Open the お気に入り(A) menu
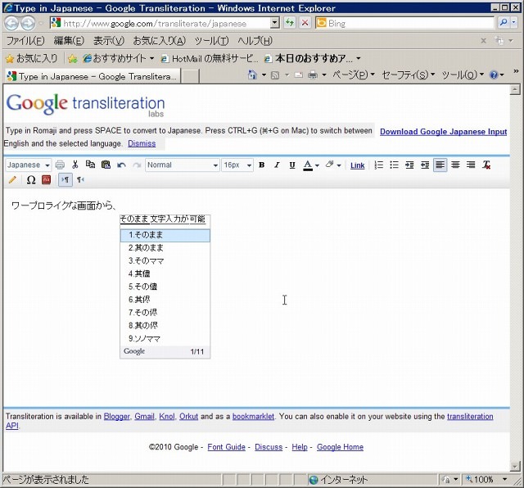524x488 pixels. (160, 41)
